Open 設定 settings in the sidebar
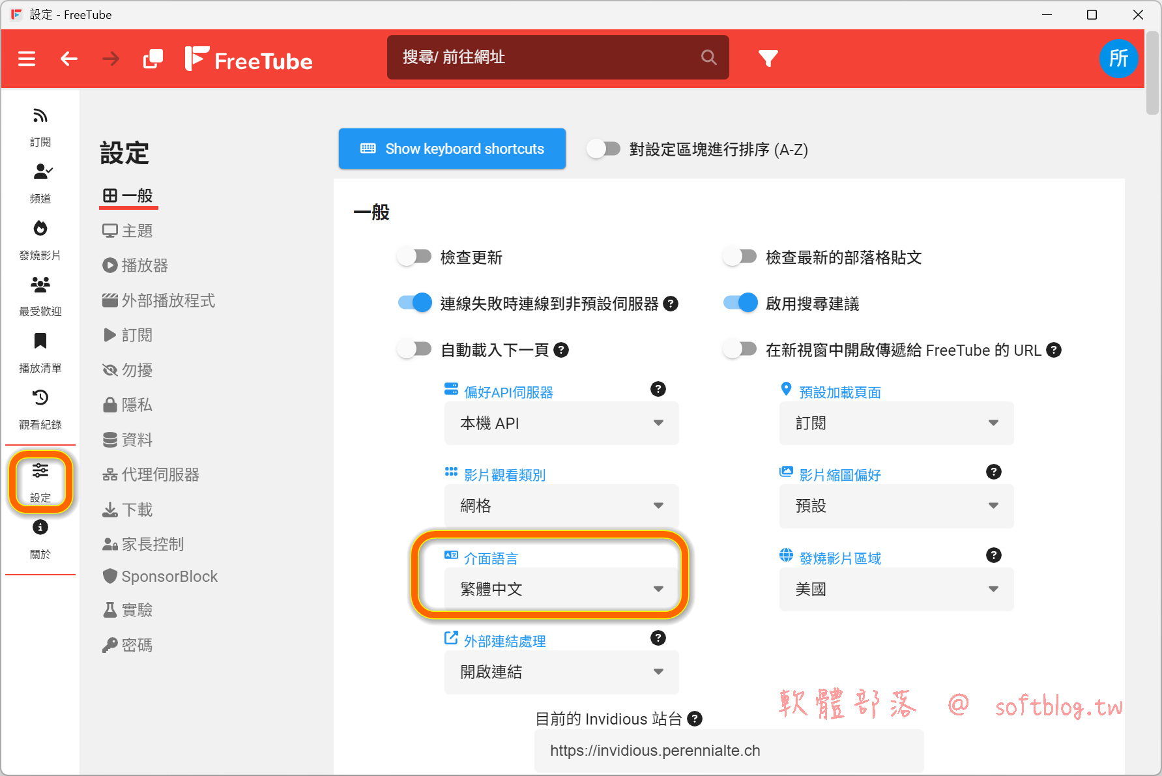This screenshot has height=776, width=1162. click(x=40, y=482)
